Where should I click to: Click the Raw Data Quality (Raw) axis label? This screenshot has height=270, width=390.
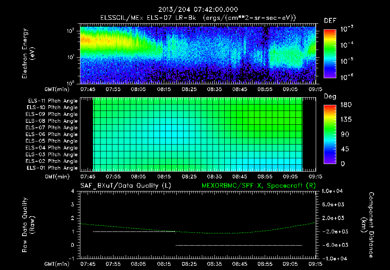[28, 225]
